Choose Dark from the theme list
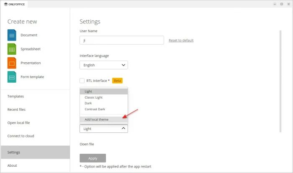 pyautogui.click(x=88, y=103)
